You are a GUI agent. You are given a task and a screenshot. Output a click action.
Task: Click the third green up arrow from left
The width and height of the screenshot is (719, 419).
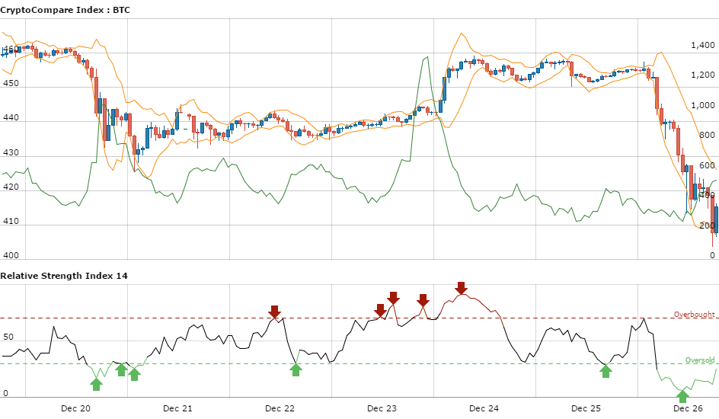(134, 373)
